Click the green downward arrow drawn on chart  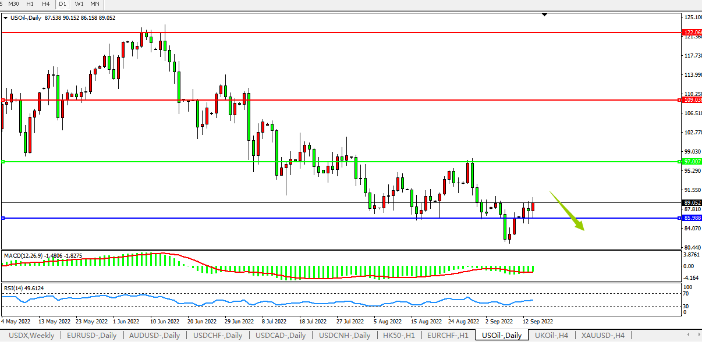[x=568, y=211]
